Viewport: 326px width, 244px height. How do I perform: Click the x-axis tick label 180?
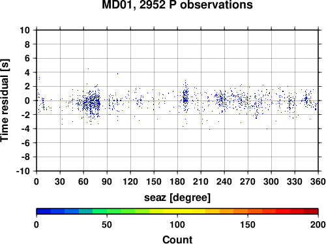coord(177,181)
